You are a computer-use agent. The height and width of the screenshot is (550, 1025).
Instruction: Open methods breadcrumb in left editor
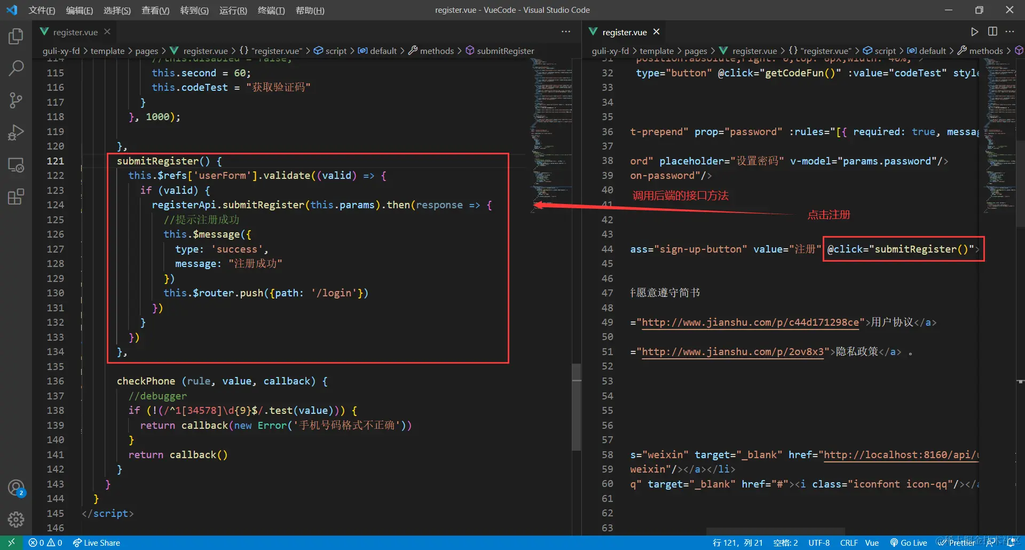431,51
